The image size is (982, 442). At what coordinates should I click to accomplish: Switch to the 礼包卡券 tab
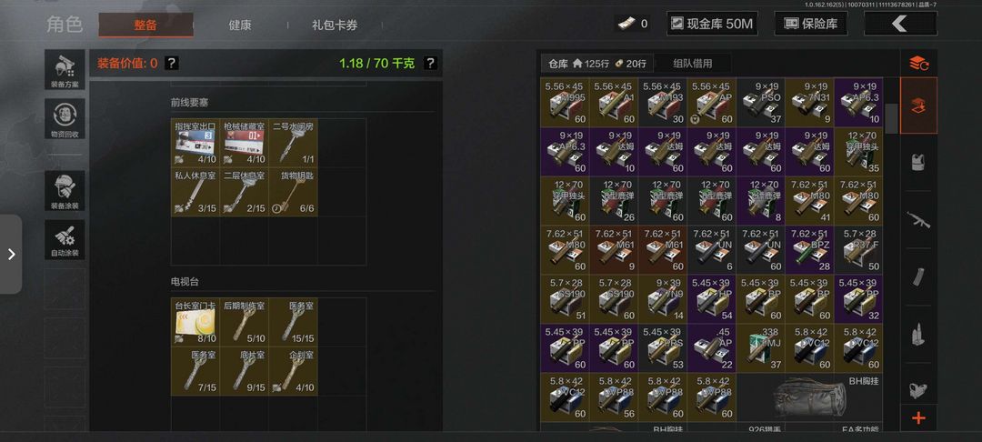coord(335,25)
